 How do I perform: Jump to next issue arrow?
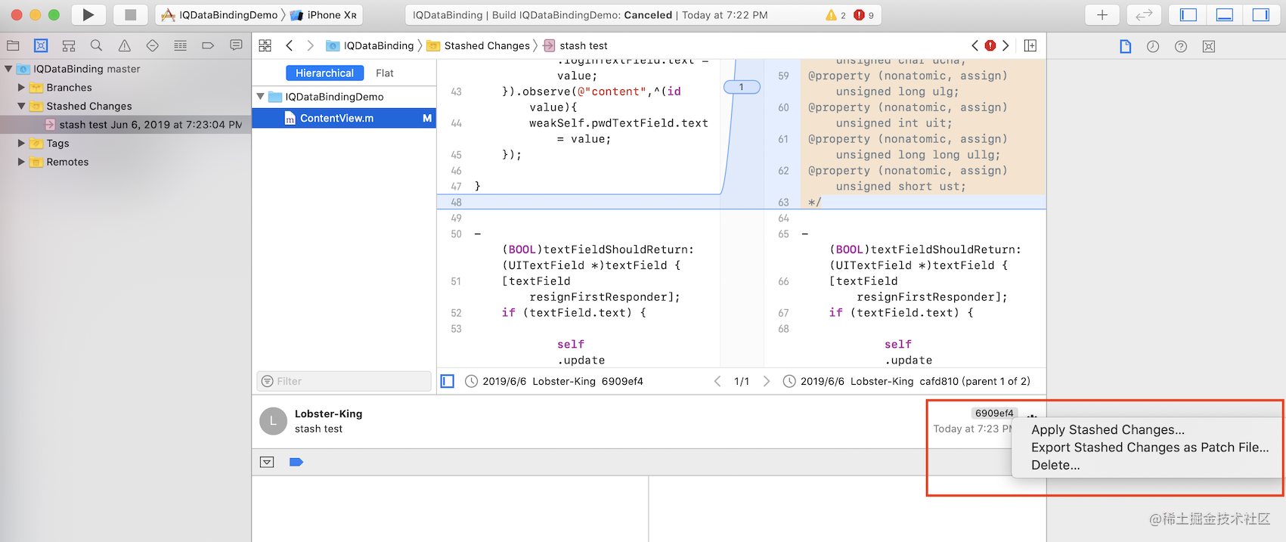pyautogui.click(x=1006, y=45)
